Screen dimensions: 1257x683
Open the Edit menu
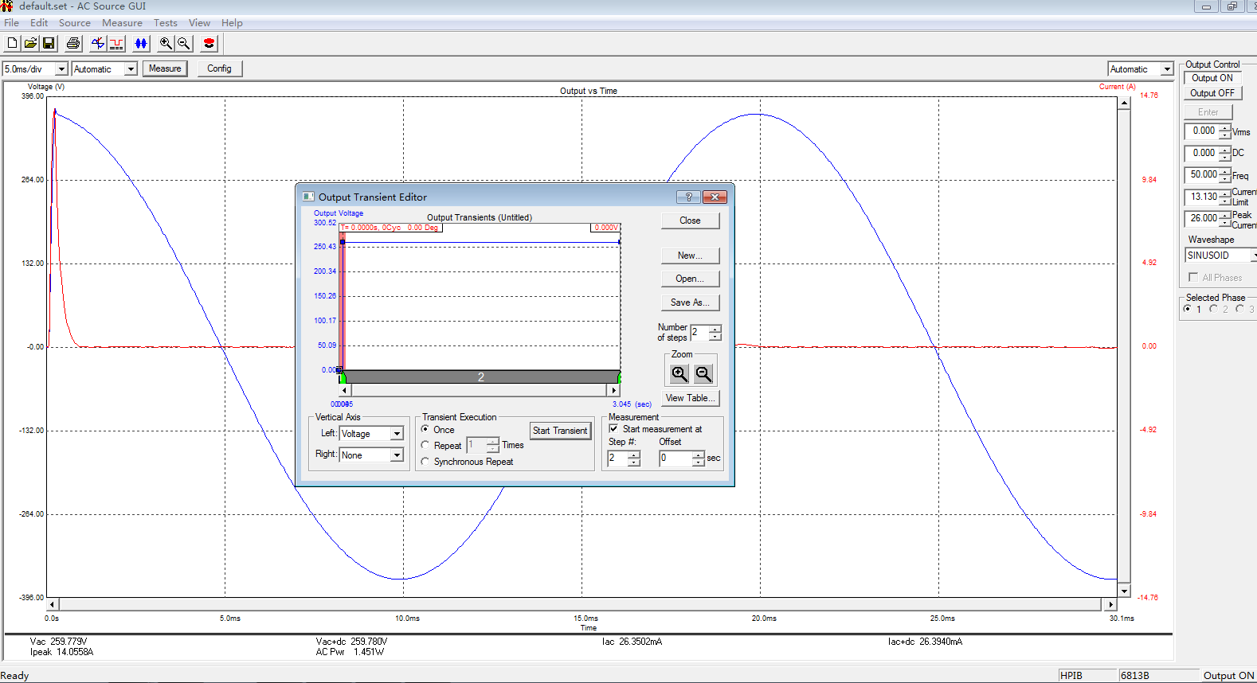39,23
